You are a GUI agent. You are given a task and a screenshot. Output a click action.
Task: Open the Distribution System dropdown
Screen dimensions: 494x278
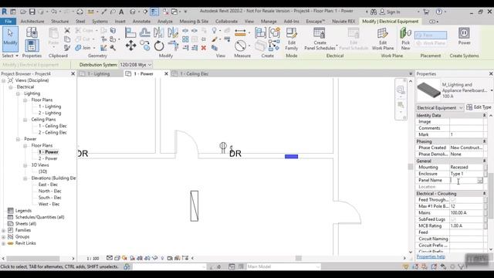point(136,65)
